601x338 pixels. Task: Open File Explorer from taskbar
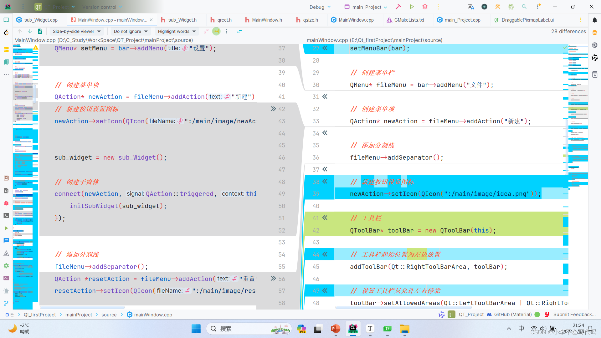click(x=404, y=329)
